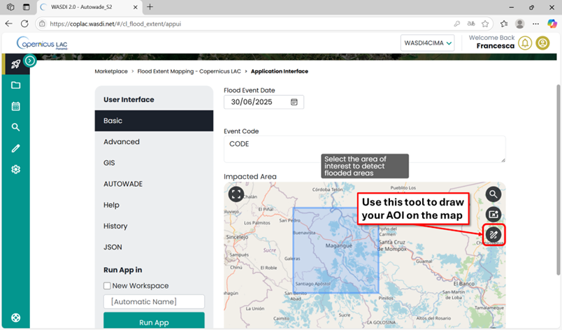Open the calendar Plan icon in sidebar
The image size is (562, 330).
(x=15, y=106)
